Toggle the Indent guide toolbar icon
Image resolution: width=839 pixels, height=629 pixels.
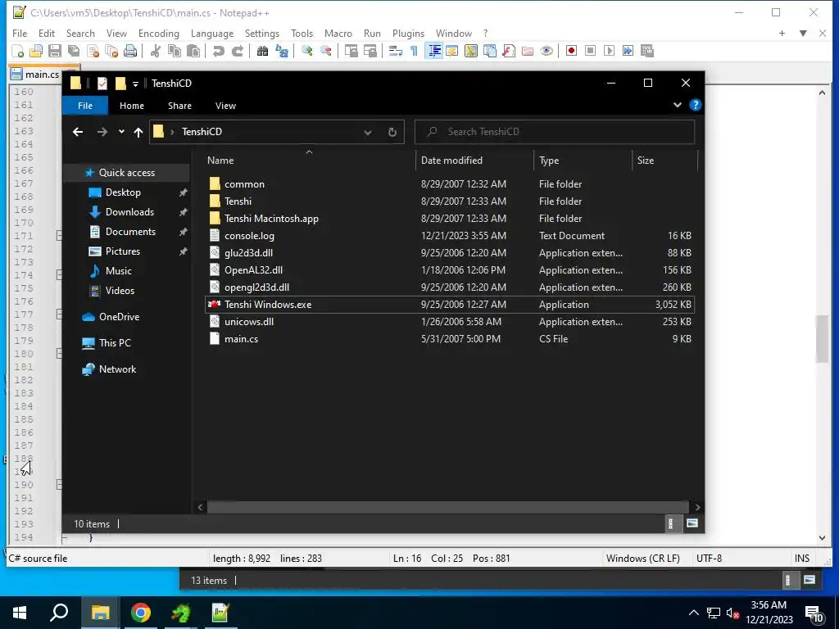click(x=434, y=51)
